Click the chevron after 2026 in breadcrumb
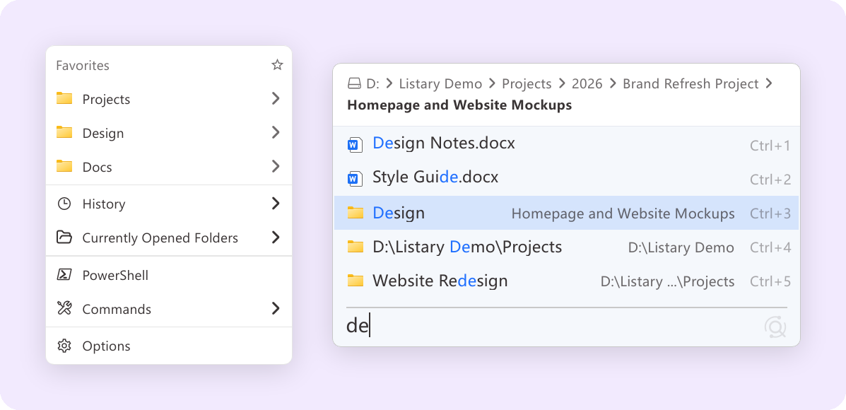The width and height of the screenshot is (846, 410). pyautogui.click(x=613, y=83)
